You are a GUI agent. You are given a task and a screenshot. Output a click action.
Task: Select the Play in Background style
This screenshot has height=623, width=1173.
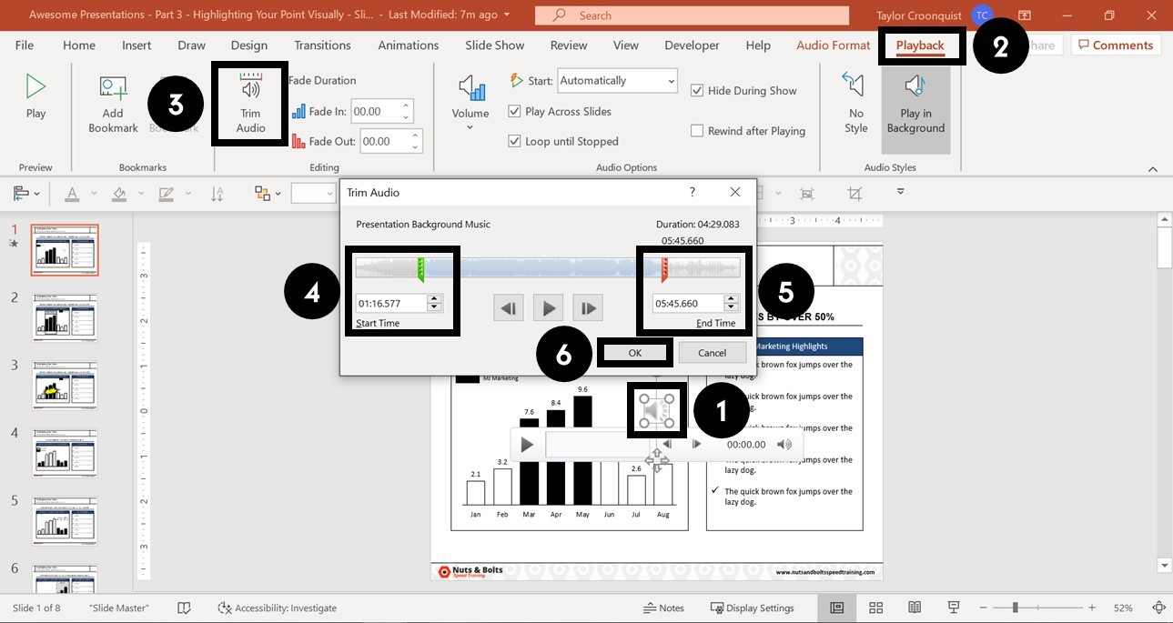tap(915, 100)
